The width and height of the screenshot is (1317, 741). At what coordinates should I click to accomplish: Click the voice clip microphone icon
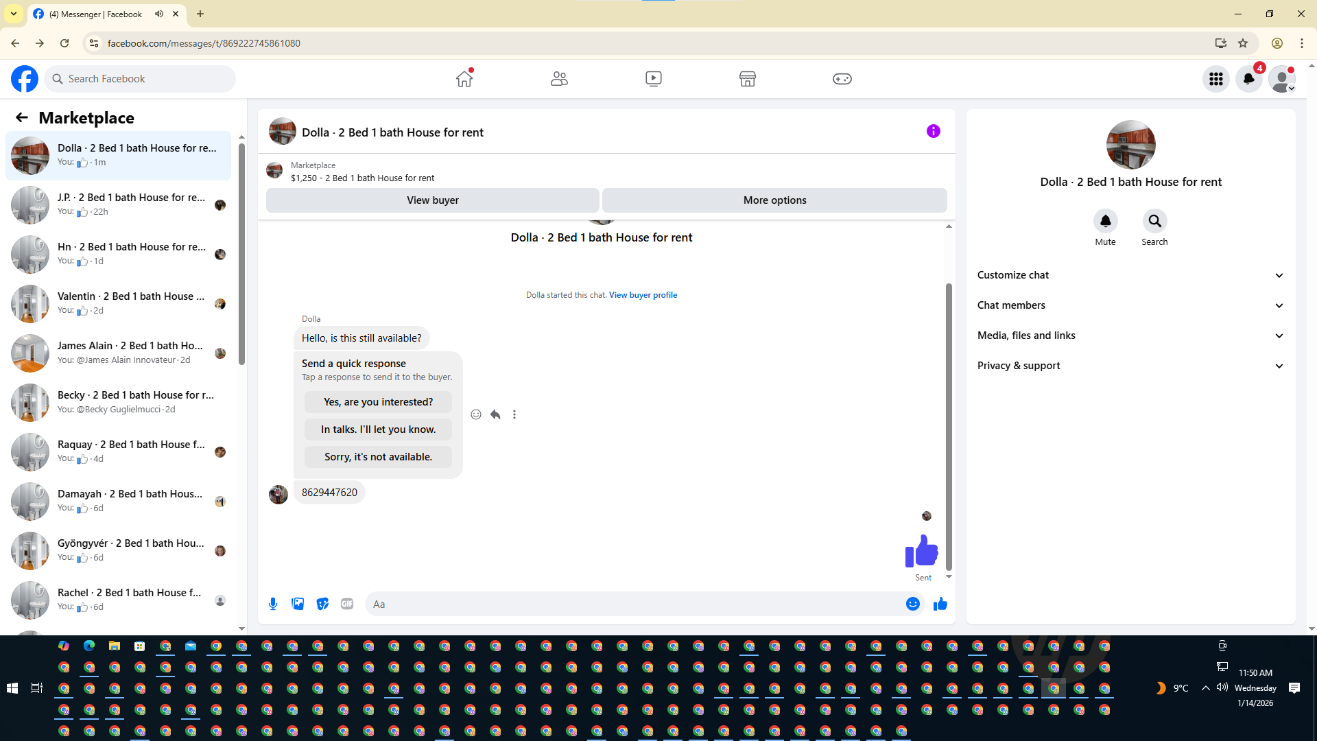click(273, 604)
